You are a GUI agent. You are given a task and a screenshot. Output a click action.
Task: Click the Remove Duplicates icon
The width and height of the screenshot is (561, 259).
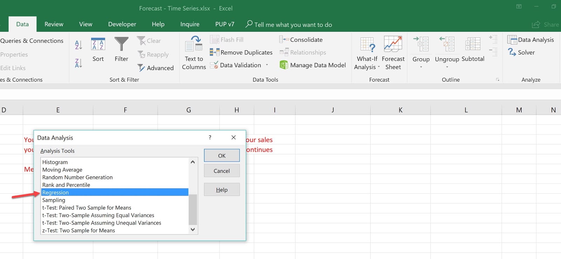[x=214, y=52]
